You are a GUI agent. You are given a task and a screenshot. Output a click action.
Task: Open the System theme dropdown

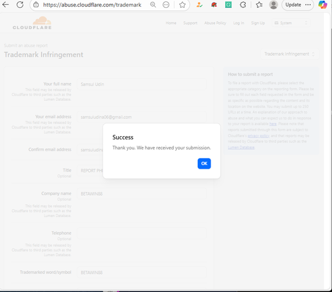(x=291, y=23)
